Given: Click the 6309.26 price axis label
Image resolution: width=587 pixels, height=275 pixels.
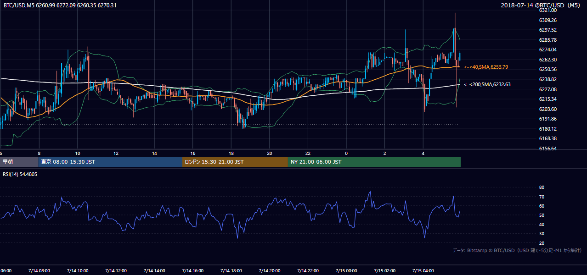Looking at the screenshot, I should pyautogui.click(x=547, y=20).
